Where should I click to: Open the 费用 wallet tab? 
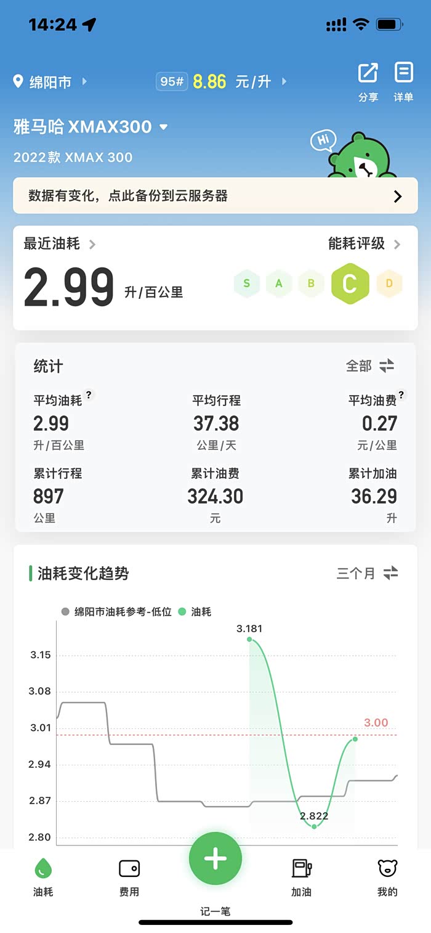(129, 869)
